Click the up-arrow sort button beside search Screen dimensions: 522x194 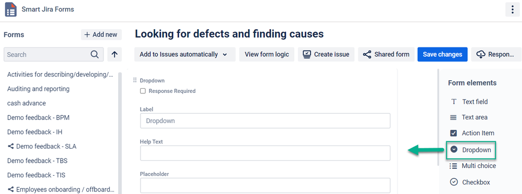coord(114,54)
